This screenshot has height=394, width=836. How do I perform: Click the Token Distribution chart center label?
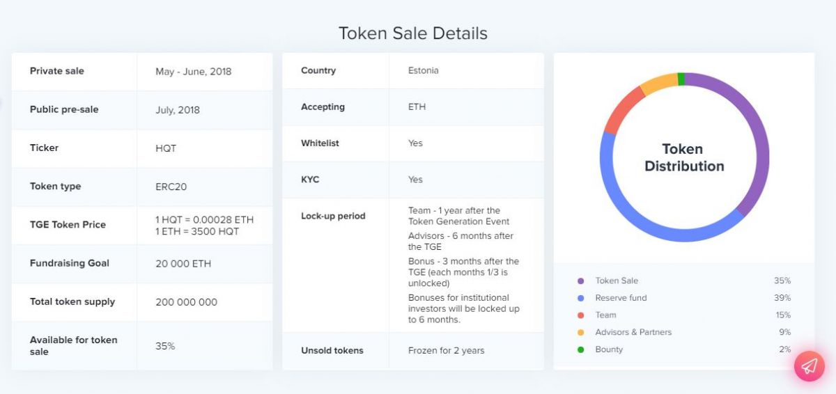[683, 157]
